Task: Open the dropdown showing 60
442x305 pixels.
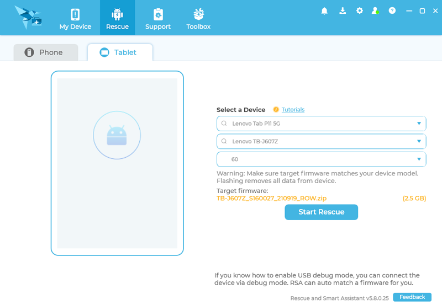Action: pyautogui.click(x=321, y=159)
